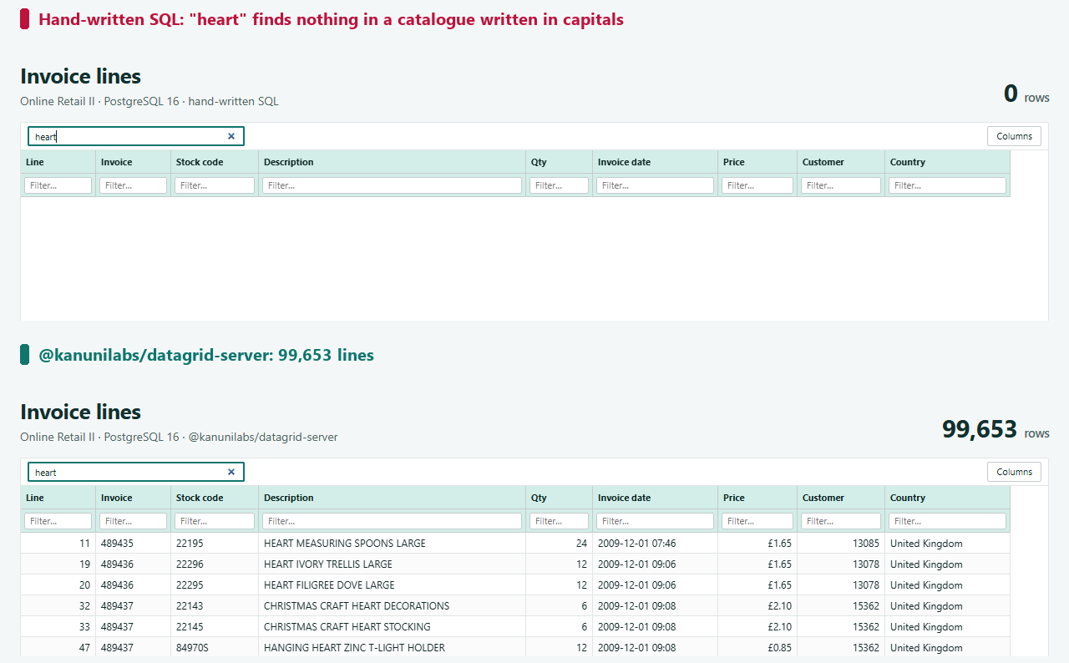Sort by Invoice date header in hand-written SQL grid
1069x663 pixels.
pyautogui.click(x=656, y=162)
